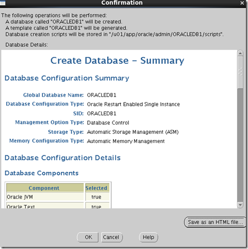The width and height of the screenshot is (248, 249).
Task: Click the 'Memory Configuration Type:' label
Action: [x=46, y=141]
